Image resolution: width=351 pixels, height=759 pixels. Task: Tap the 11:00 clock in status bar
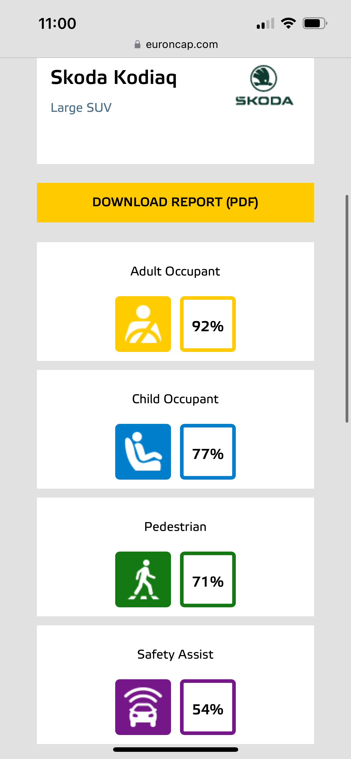click(x=57, y=23)
